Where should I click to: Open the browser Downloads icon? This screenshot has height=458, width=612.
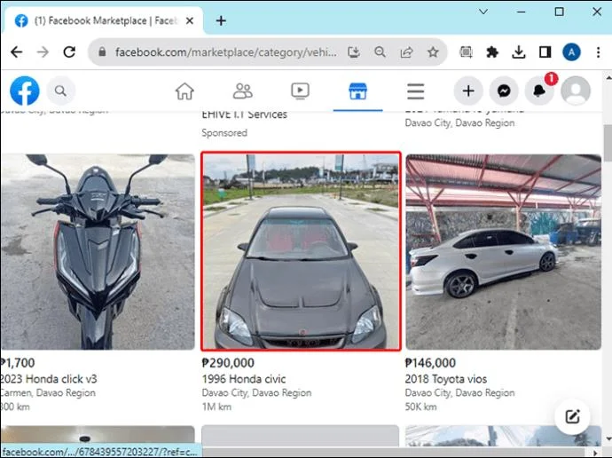(x=519, y=52)
